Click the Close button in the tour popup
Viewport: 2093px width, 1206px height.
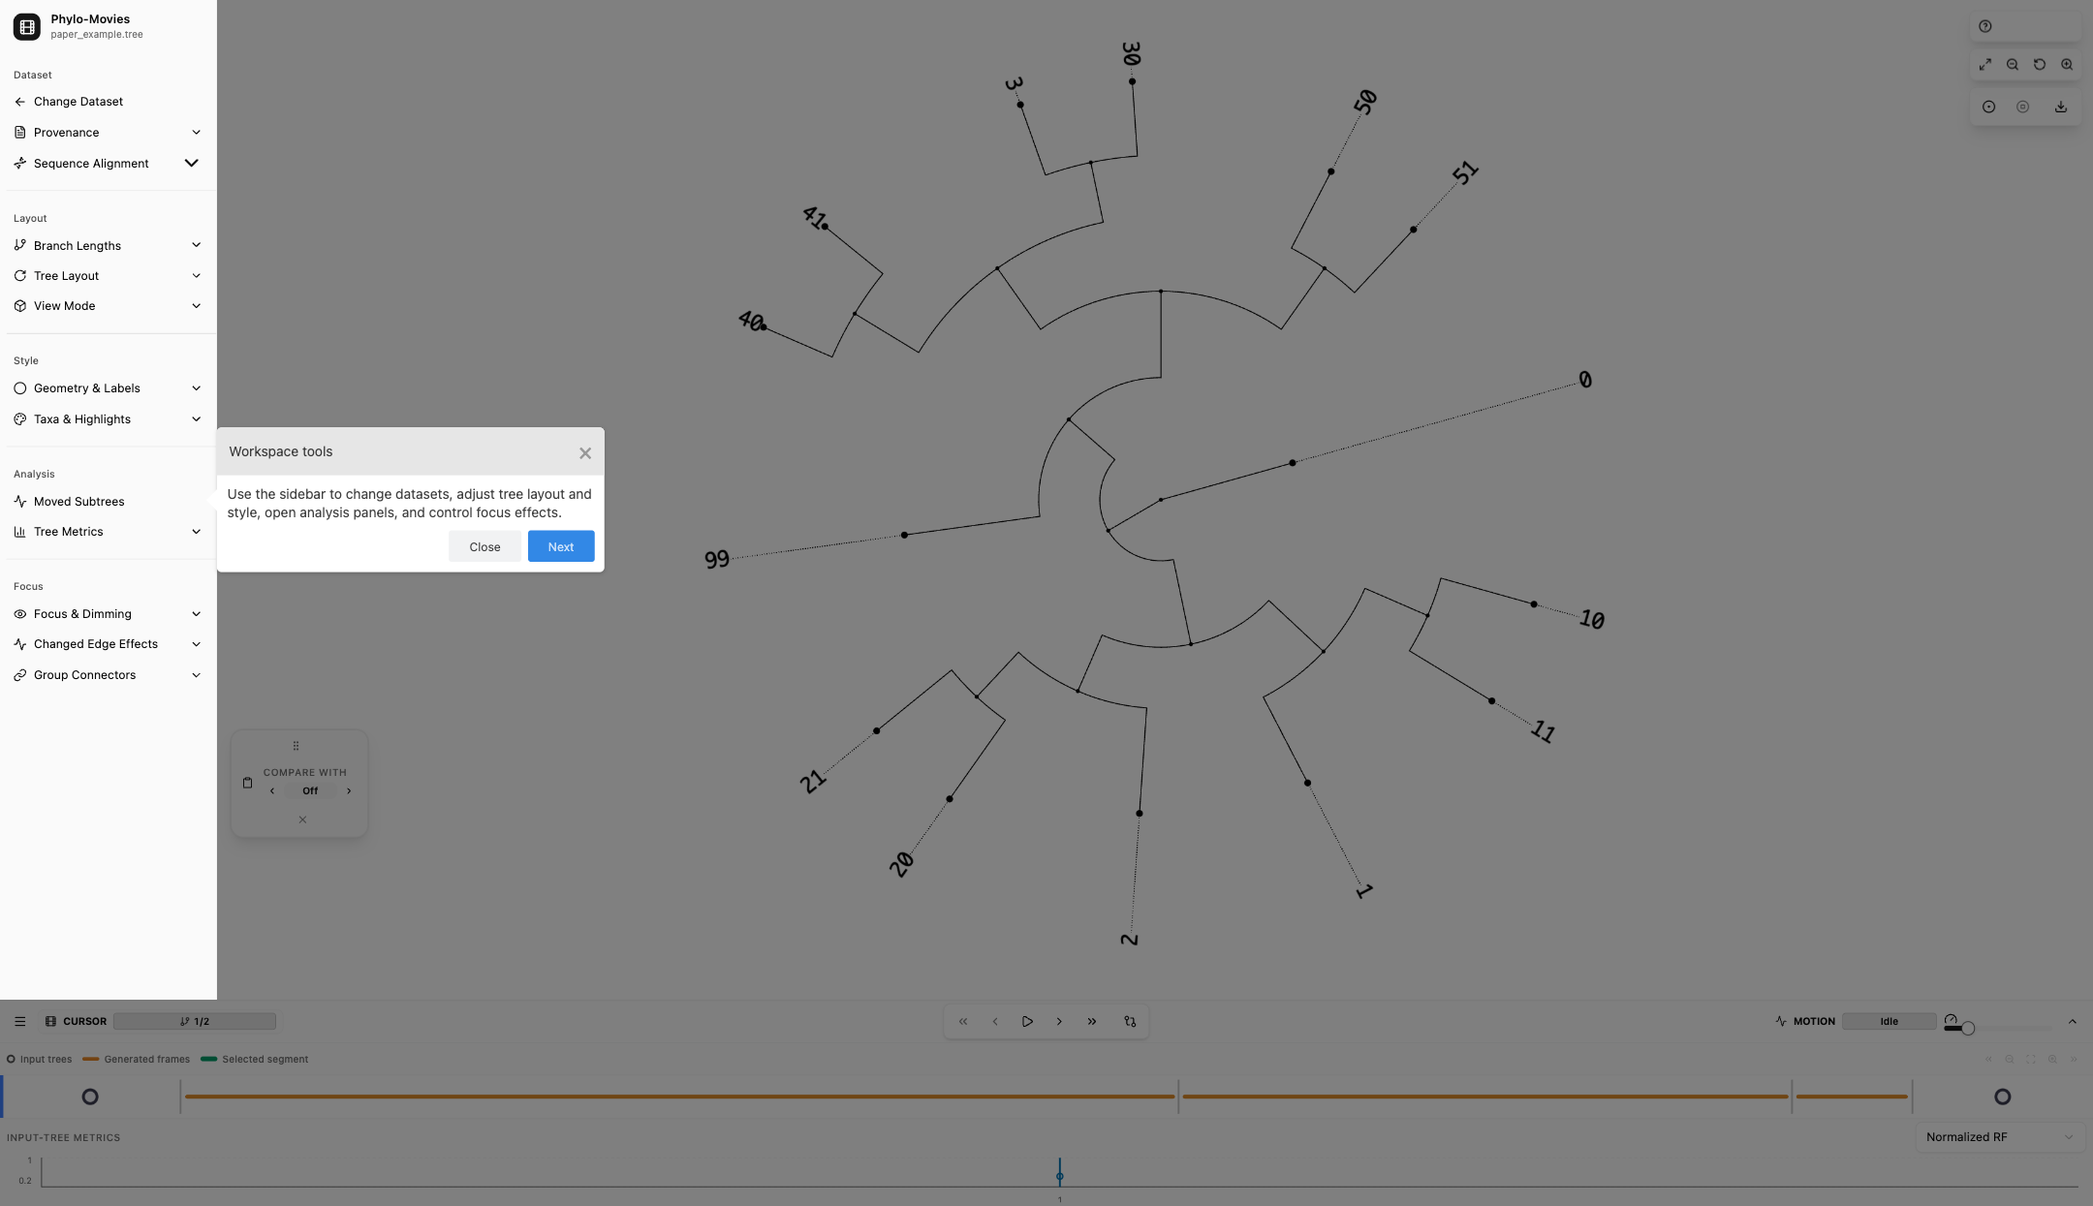click(x=484, y=546)
